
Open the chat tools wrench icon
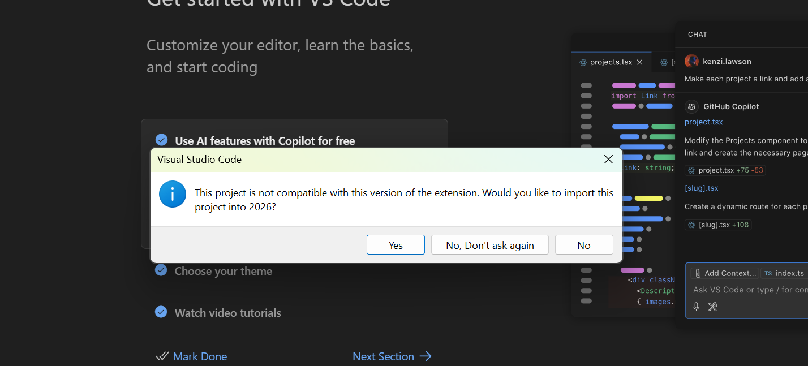click(713, 307)
